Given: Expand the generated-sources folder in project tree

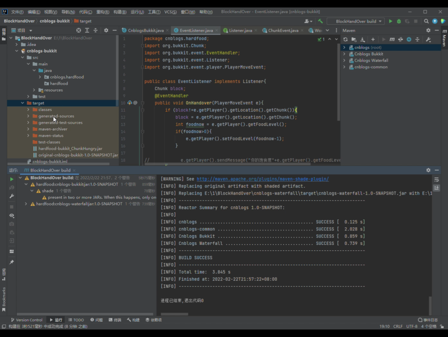Looking at the screenshot, I should pos(28,116).
